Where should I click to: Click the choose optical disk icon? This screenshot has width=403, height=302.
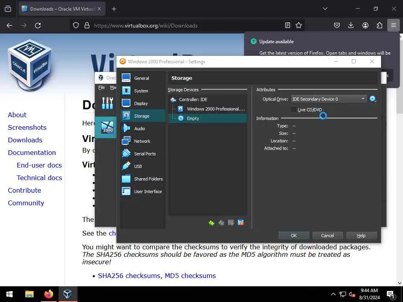(373, 99)
